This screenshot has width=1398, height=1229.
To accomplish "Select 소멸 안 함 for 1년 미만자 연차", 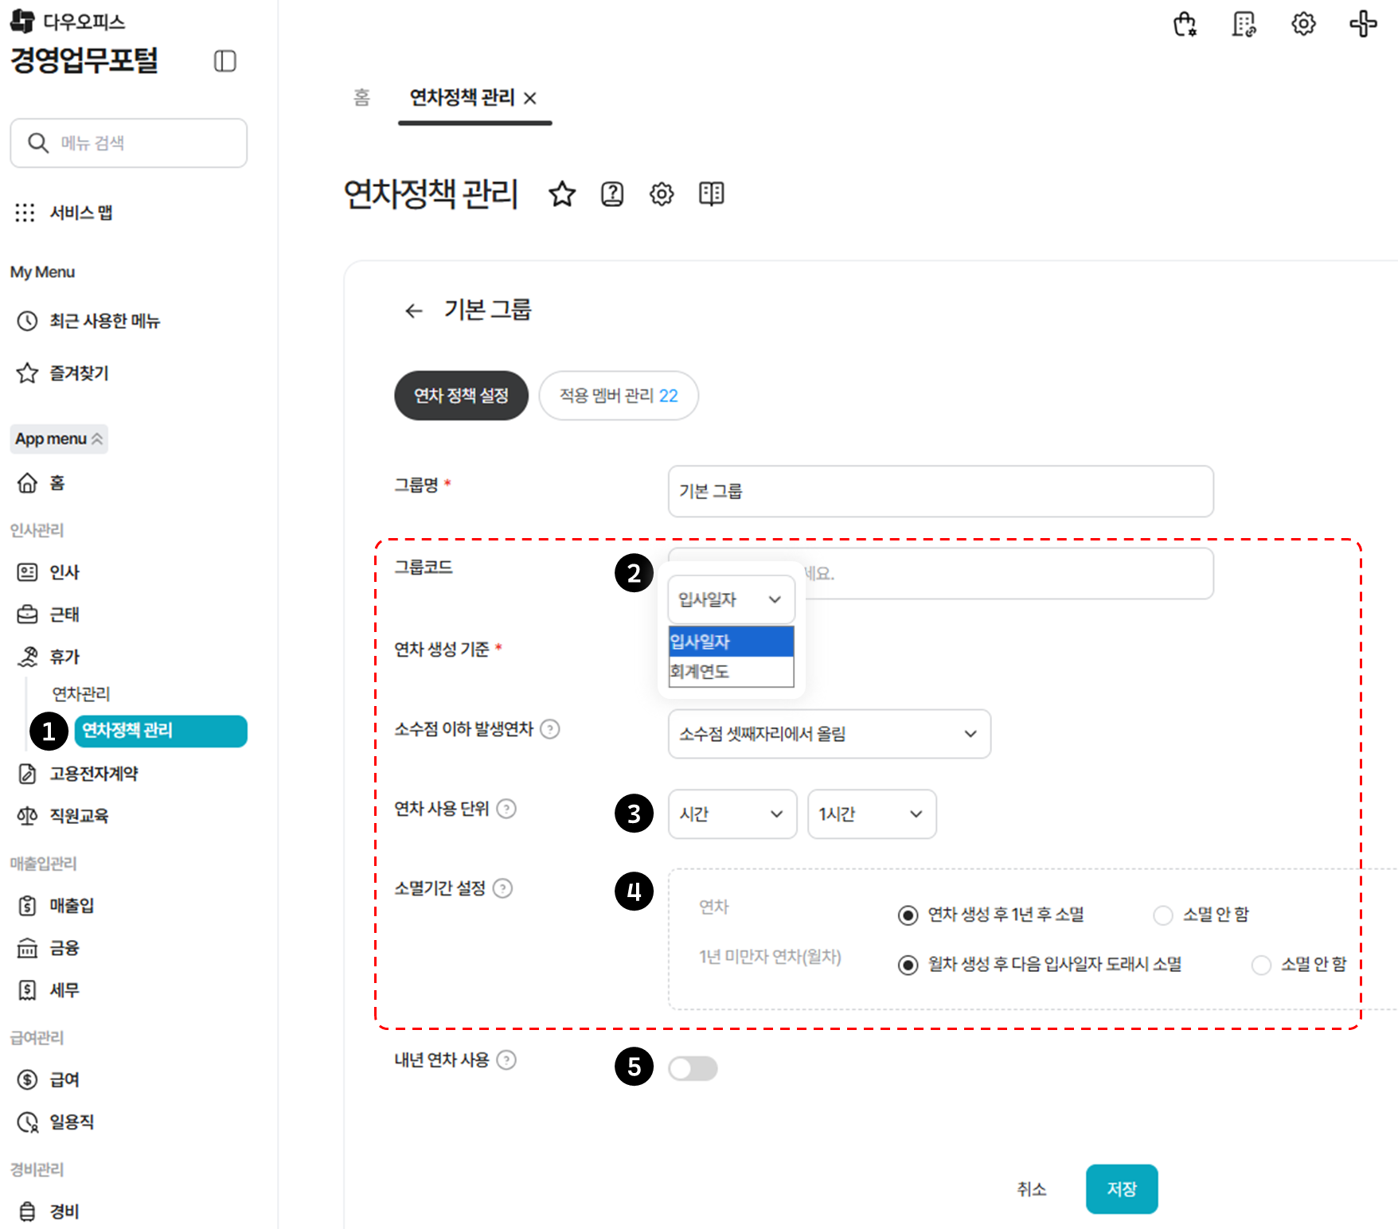I will 1261,966.
